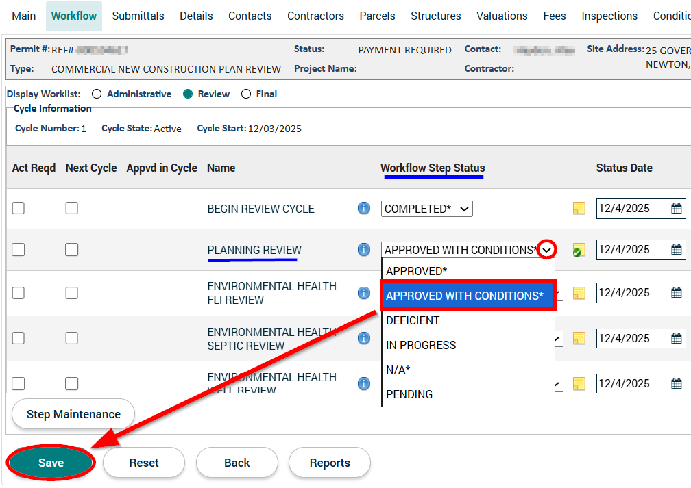Open COMPLETED status dropdown for BEGIN REVIEW CYCLE
Viewport: 691px width, 488px height.
[426, 209]
